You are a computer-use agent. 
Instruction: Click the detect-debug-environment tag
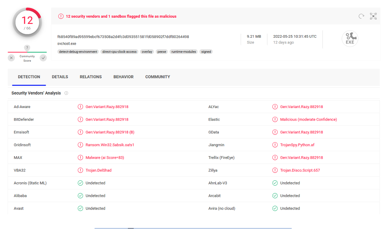[78, 52]
